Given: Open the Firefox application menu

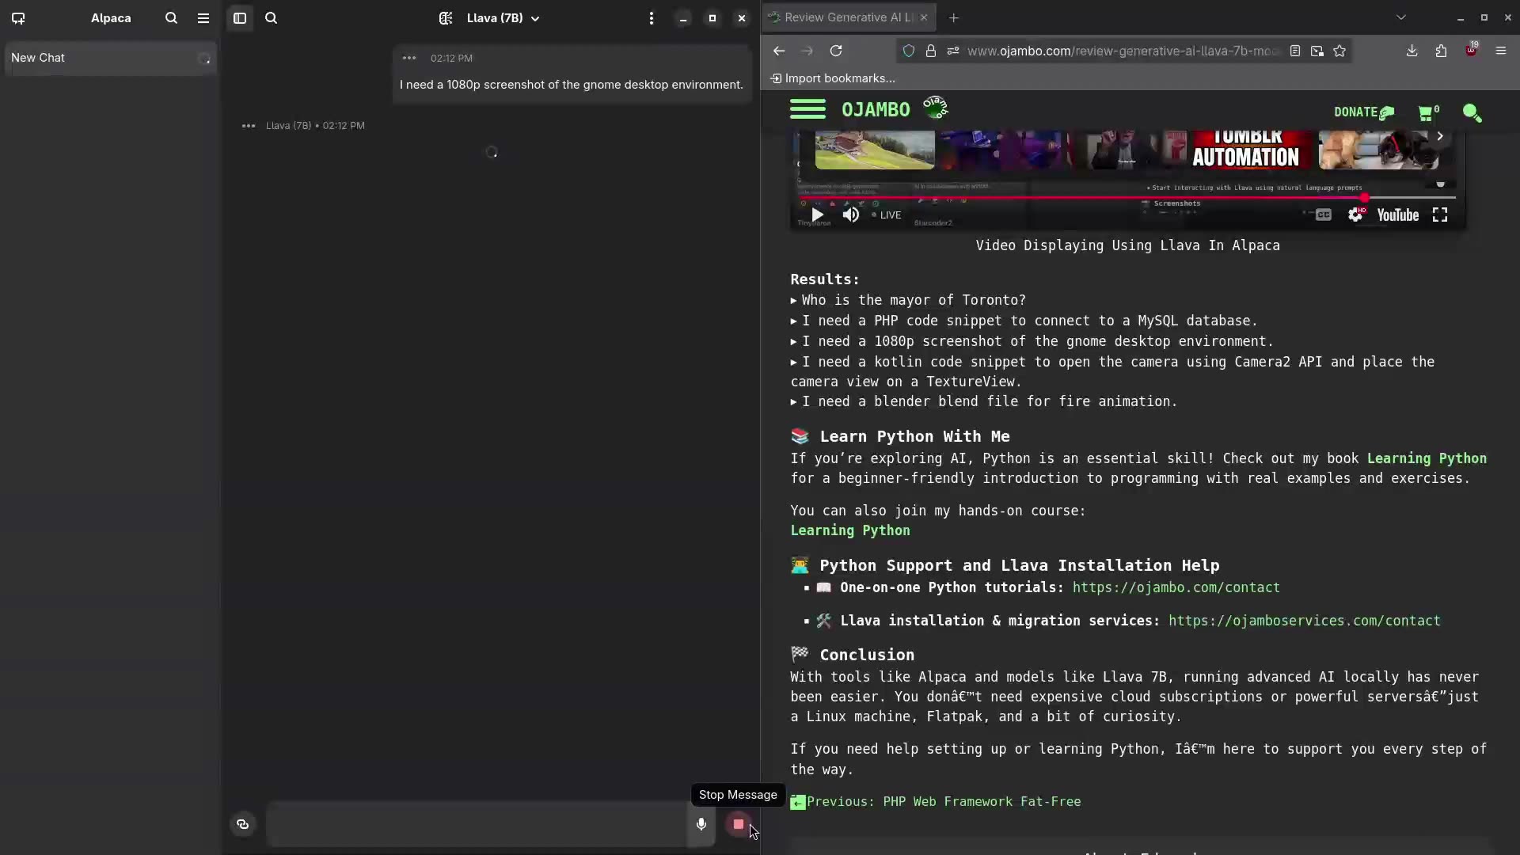Looking at the screenshot, I should 1501,51.
